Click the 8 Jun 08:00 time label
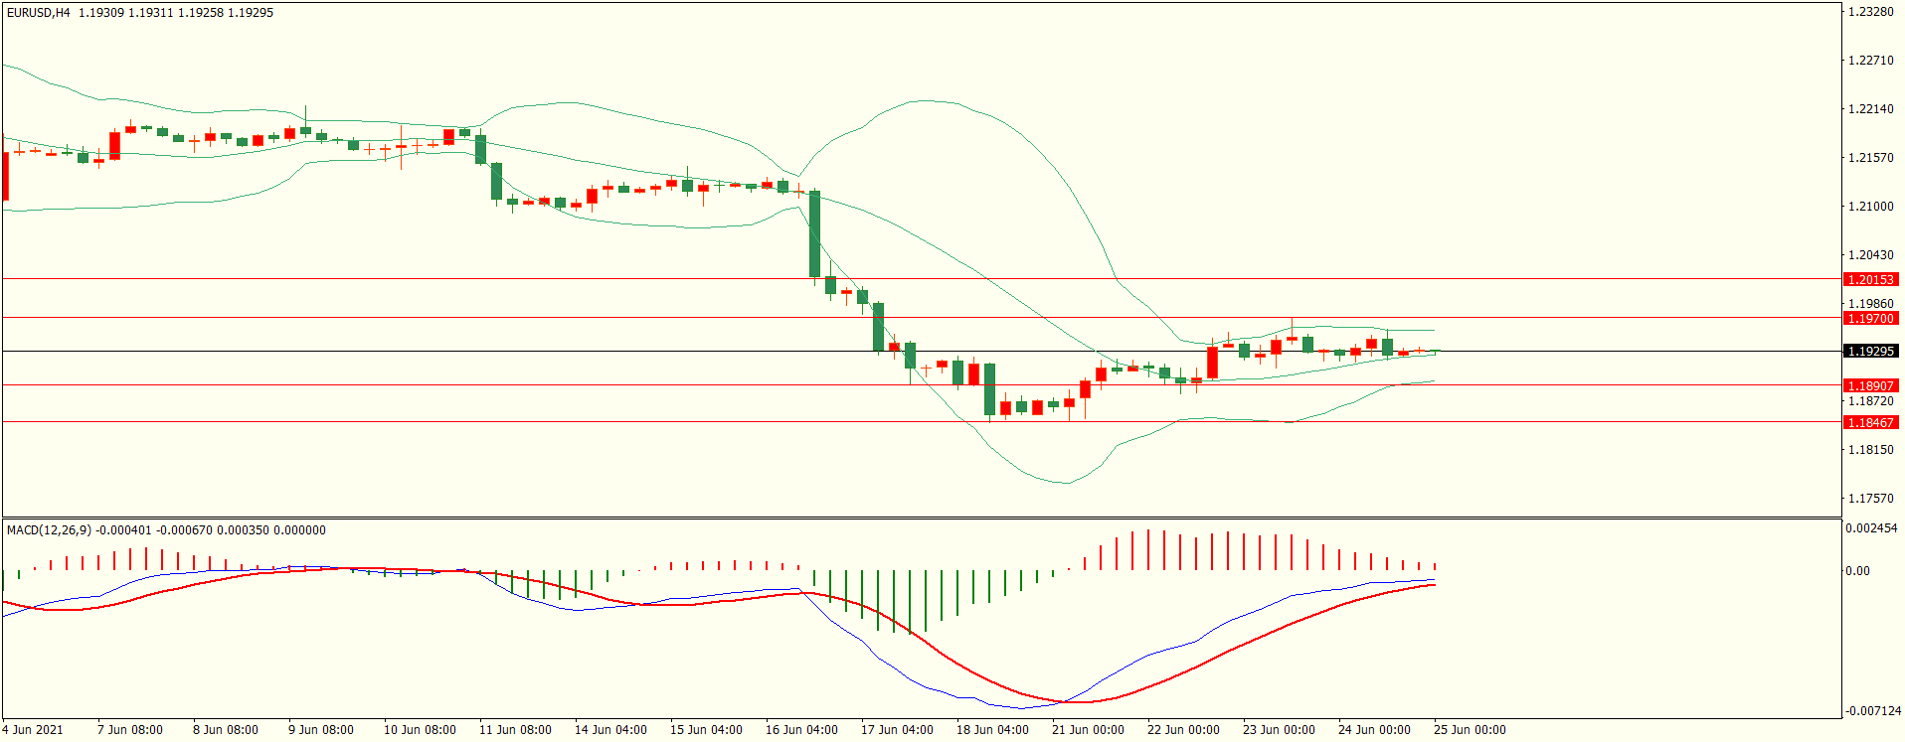 [x=226, y=730]
